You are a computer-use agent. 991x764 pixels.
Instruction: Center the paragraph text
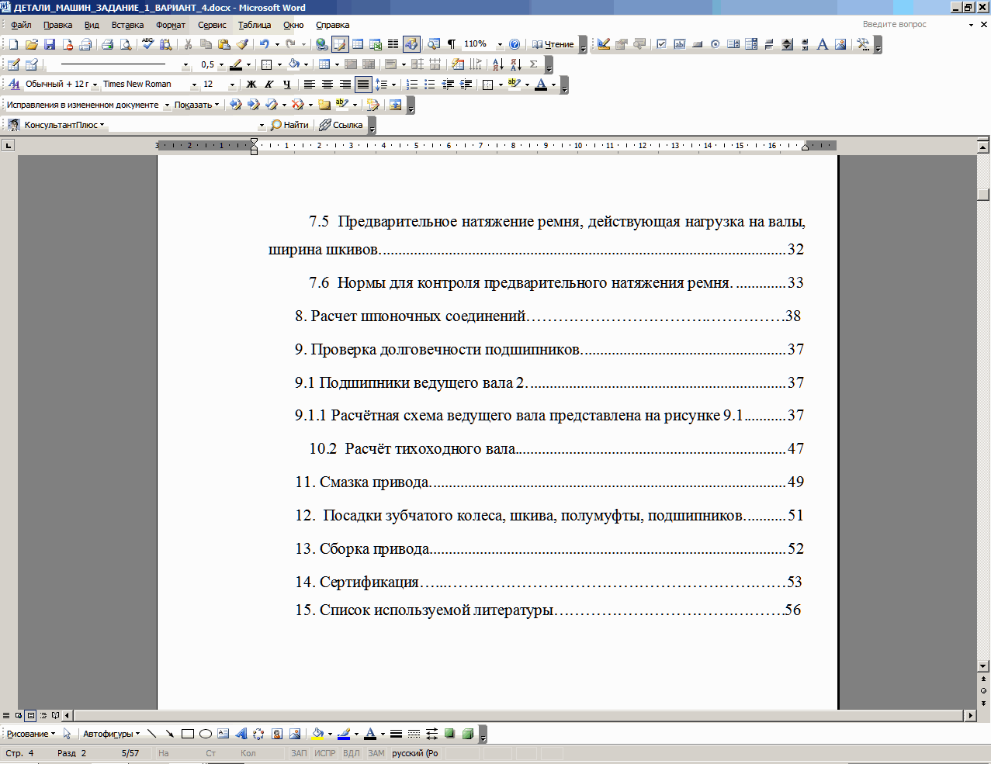coord(327,85)
